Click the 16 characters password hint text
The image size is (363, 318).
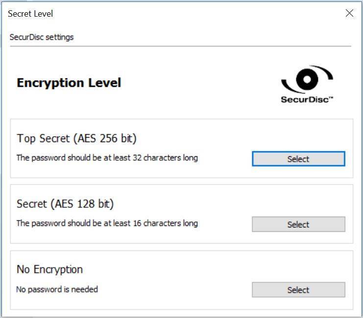coord(107,223)
